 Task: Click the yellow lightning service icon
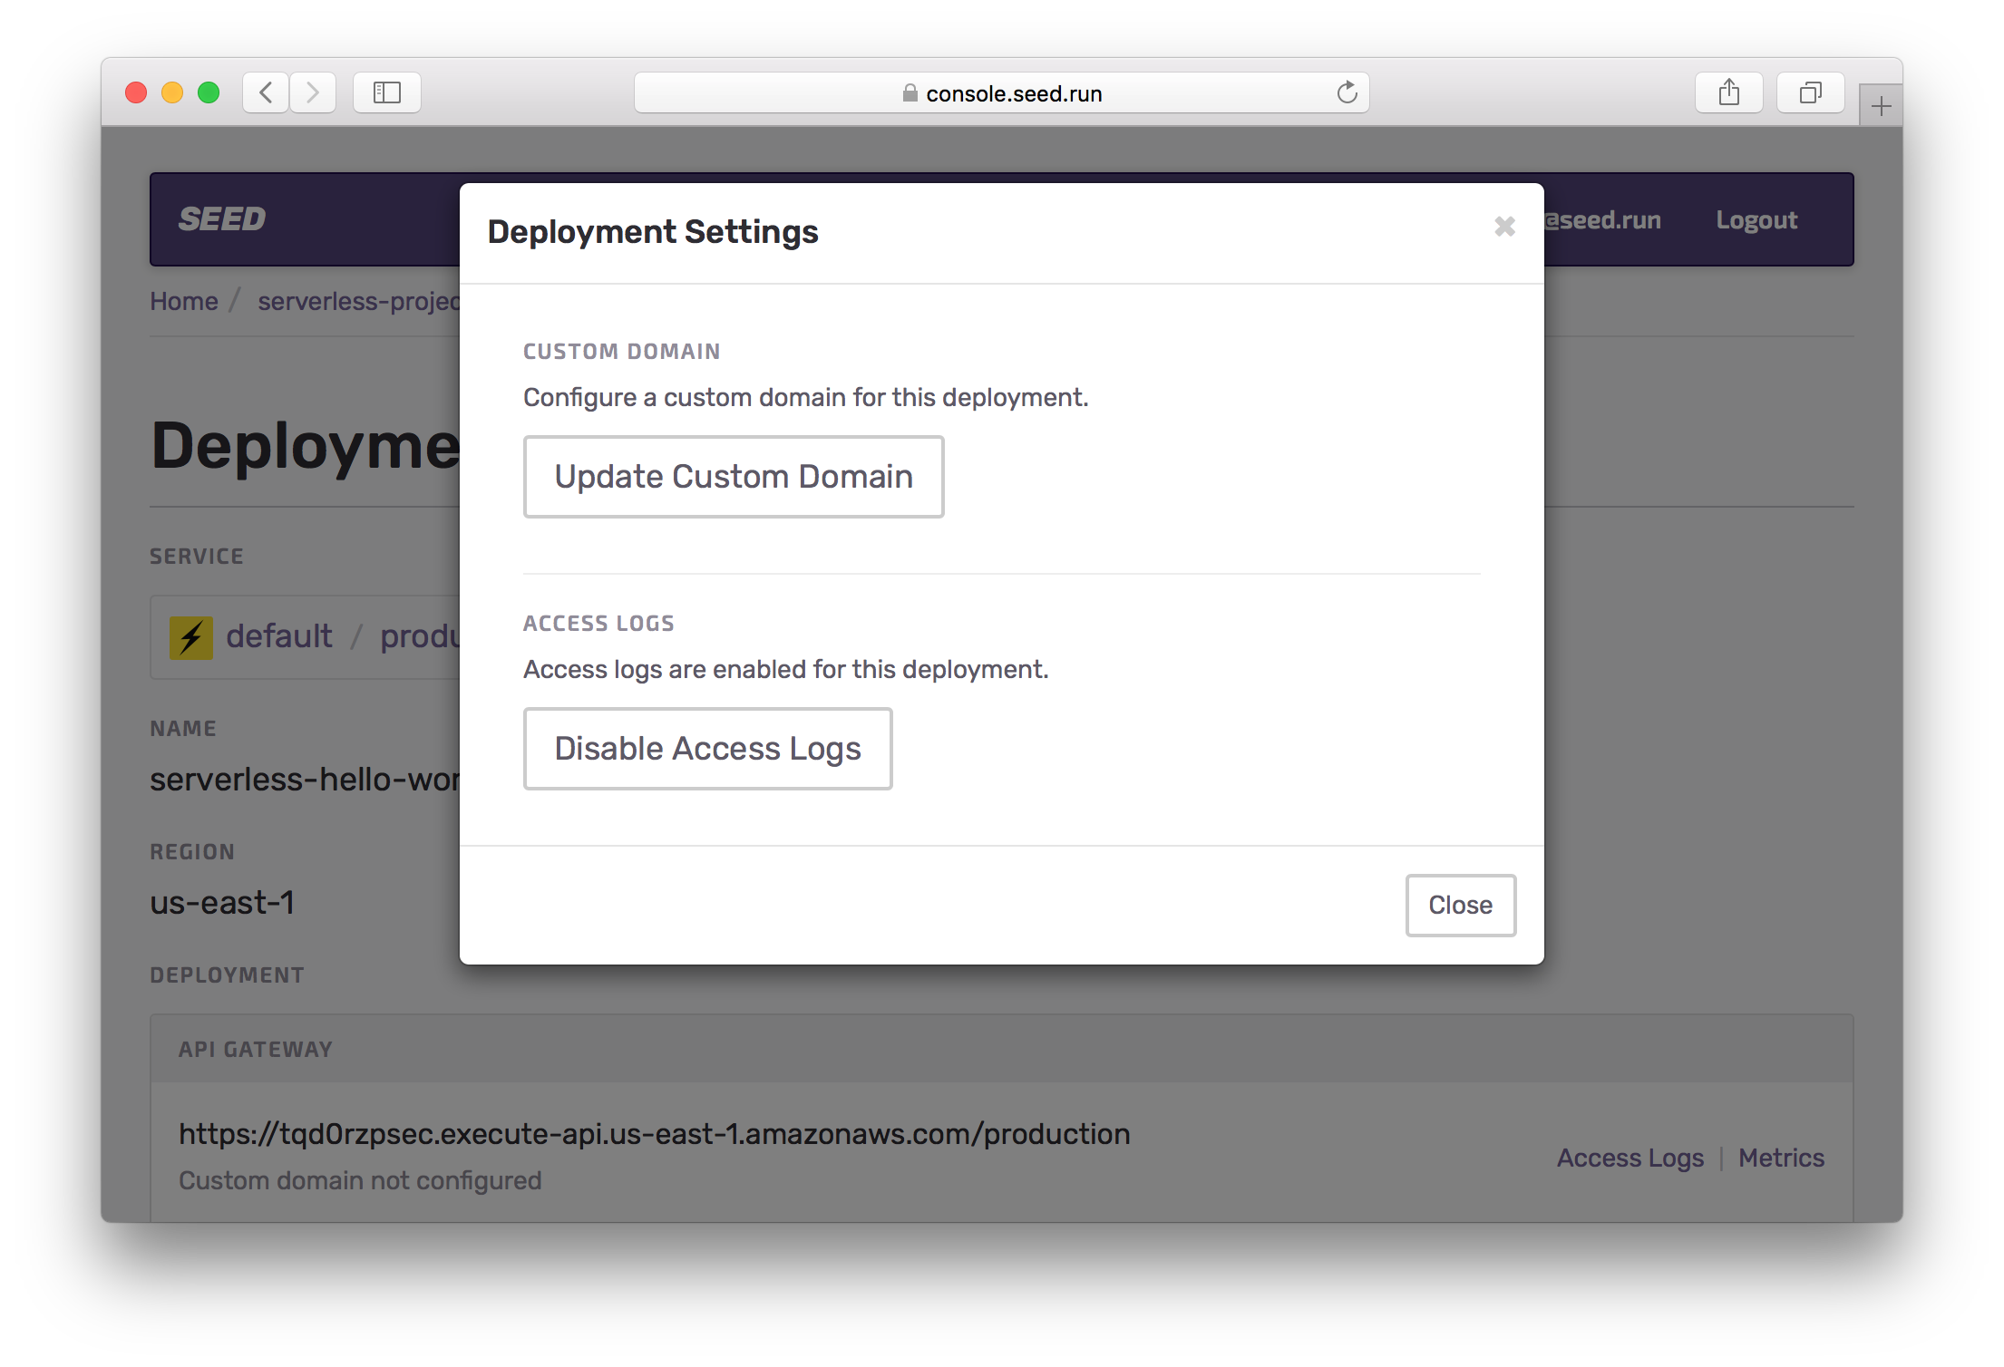click(x=191, y=637)
